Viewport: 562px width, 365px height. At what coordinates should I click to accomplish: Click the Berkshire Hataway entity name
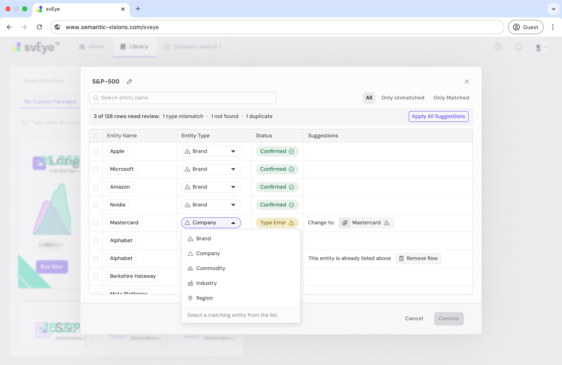tap(133, 276)
